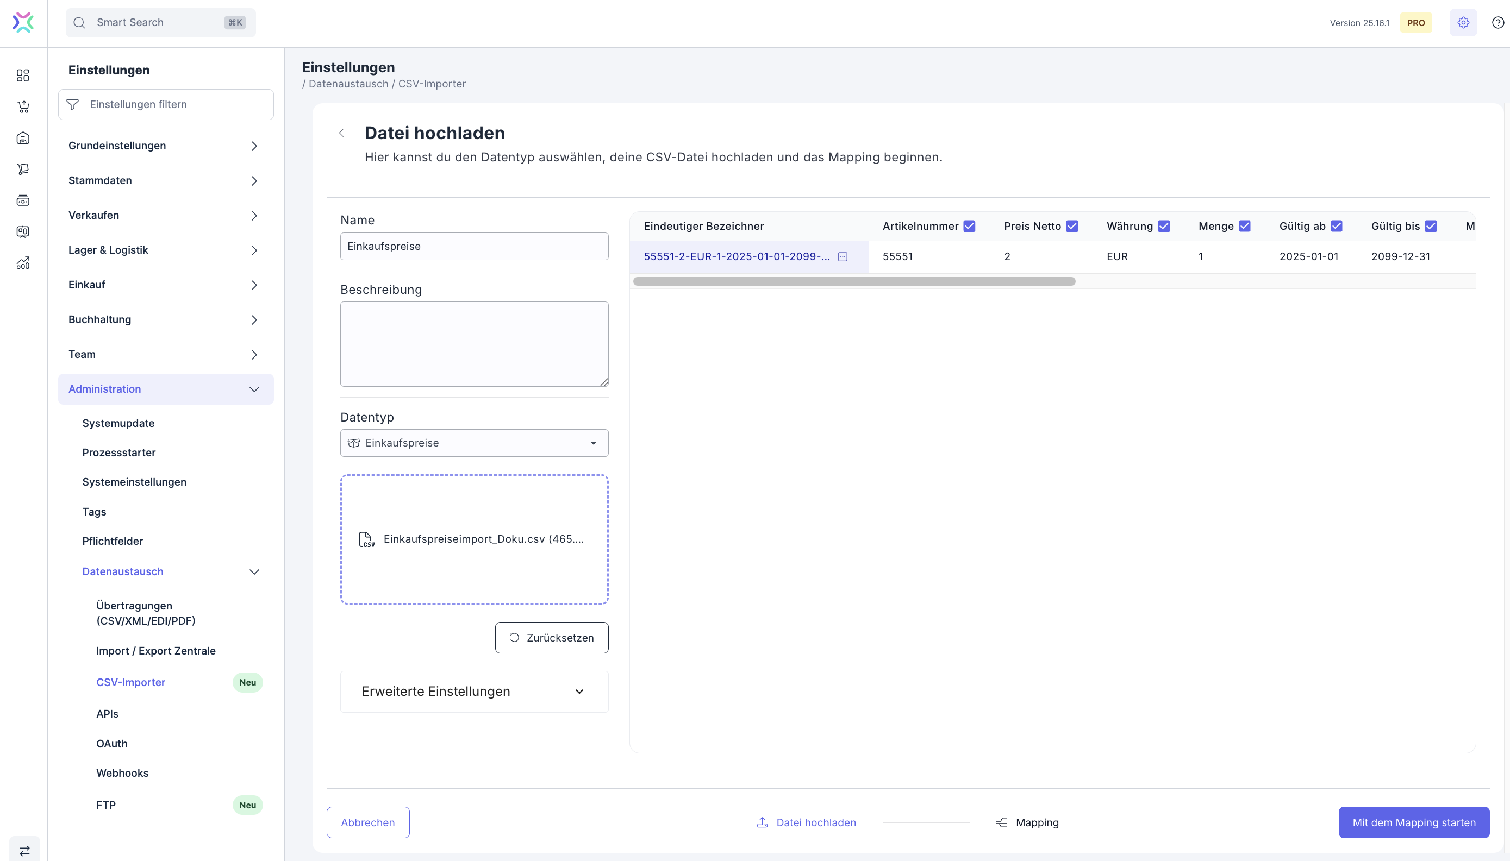Open the help question mark icon
Screen dimensions: 1510x861
pyautogui.click(x=1497, y=22)
